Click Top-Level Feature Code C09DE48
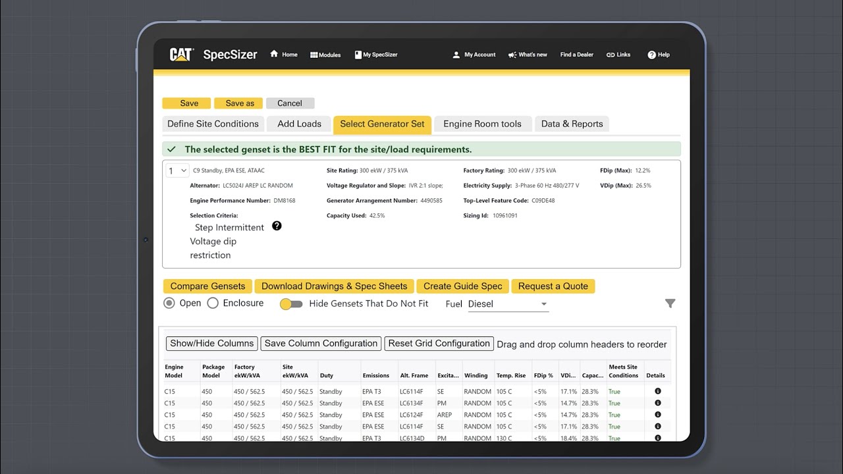Image resolution: width=843 pixels, height=474 pixels. pyautogui.click(x=543, y=201)
